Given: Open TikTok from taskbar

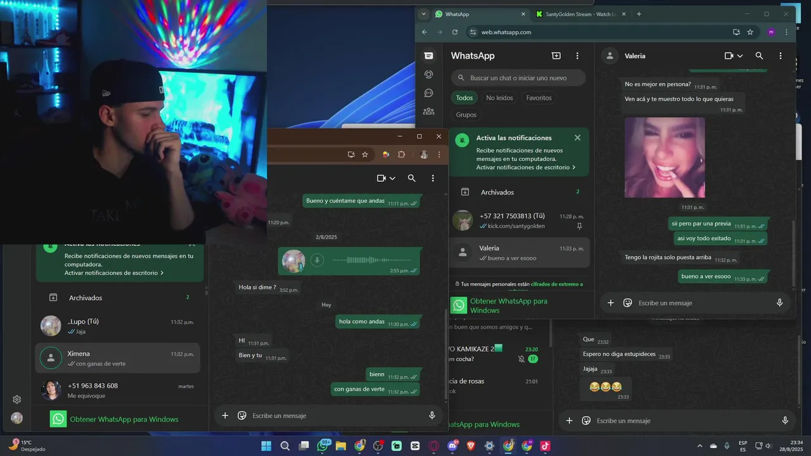Looking at the screenshot, I should (x=545, y=446).
